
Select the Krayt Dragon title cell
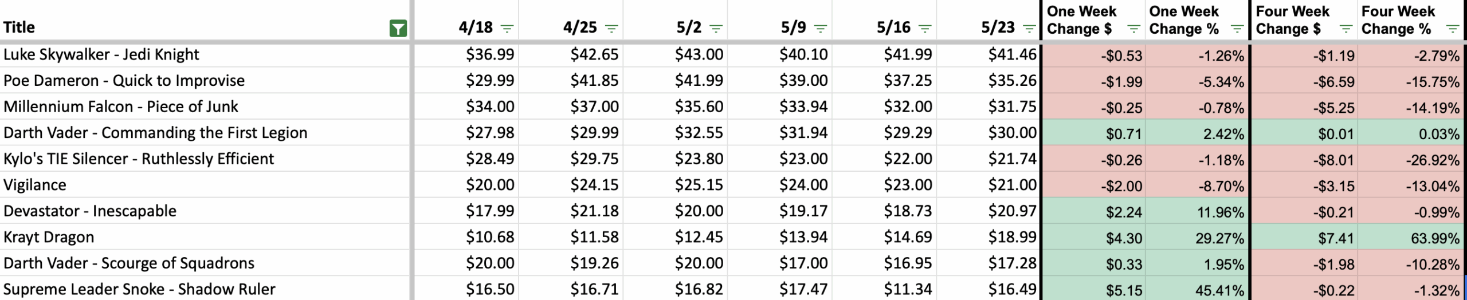click(x=205, y=237)
